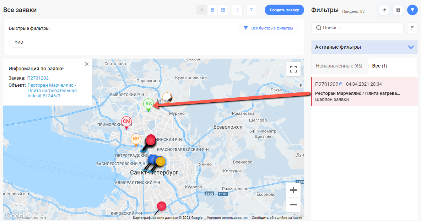The image size is (421, 221).
Task: Clear filters with eraser icon
Action: (x=384, y=10)
